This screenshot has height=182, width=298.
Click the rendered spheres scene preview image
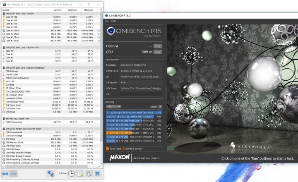click(233, 89)
